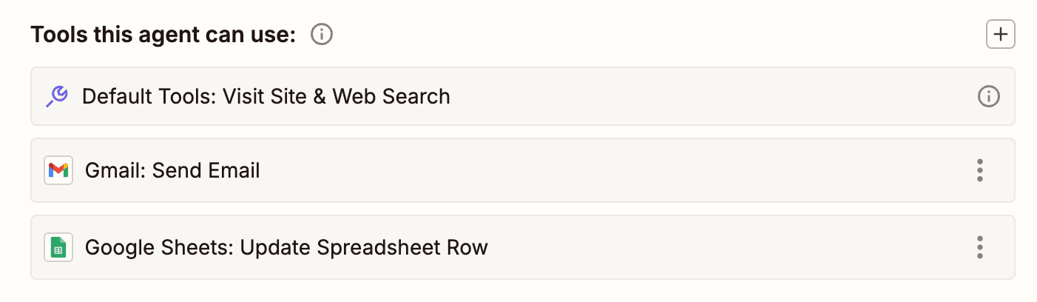Open the three-dot menu for Google Sheets

(979, 247)
